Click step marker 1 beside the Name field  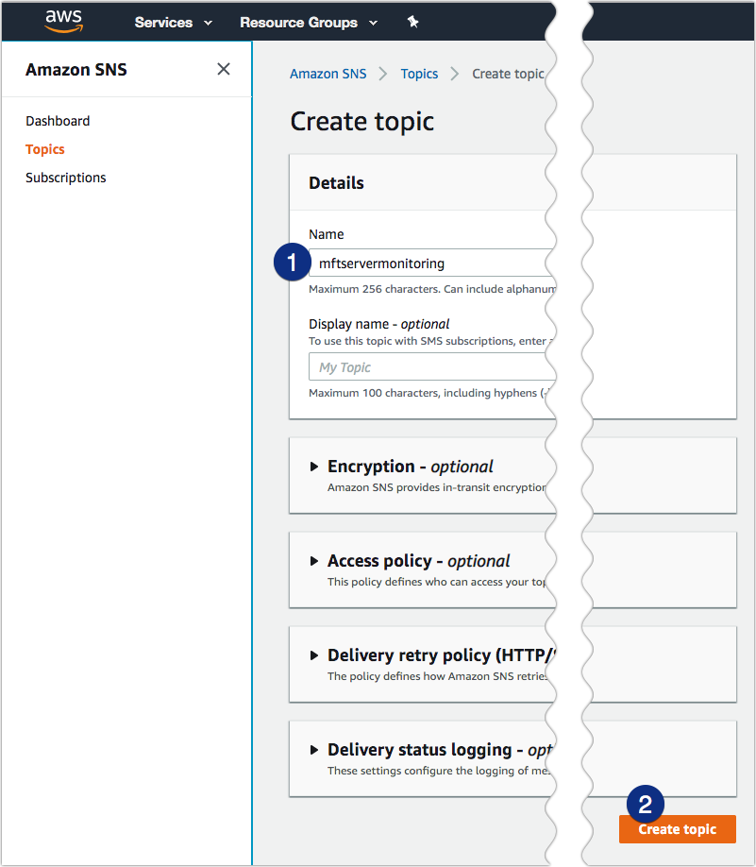click(x=292, y=263)
